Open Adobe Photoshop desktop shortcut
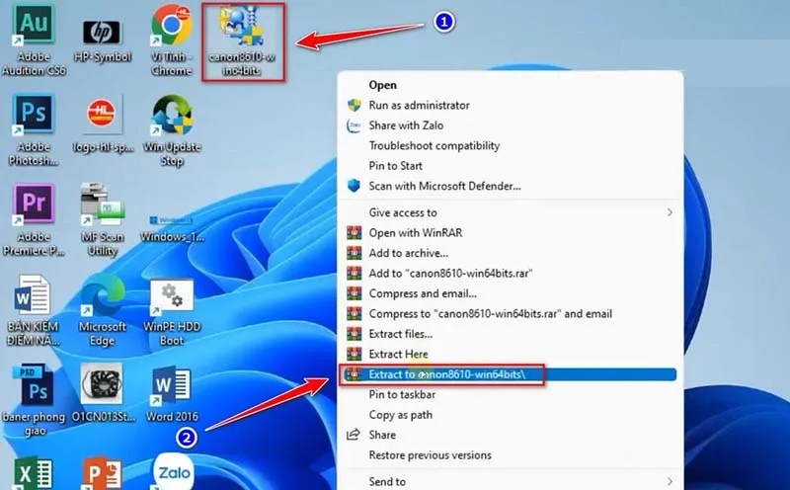This screenshot has width=790, height=490. point(34,130)
